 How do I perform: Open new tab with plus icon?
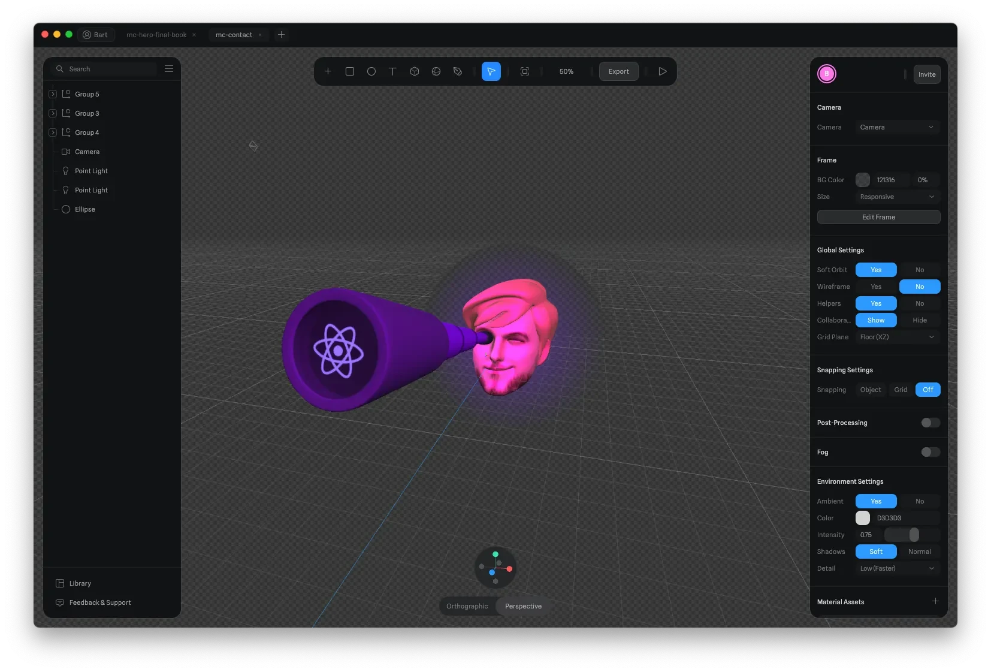click(281, 35)
